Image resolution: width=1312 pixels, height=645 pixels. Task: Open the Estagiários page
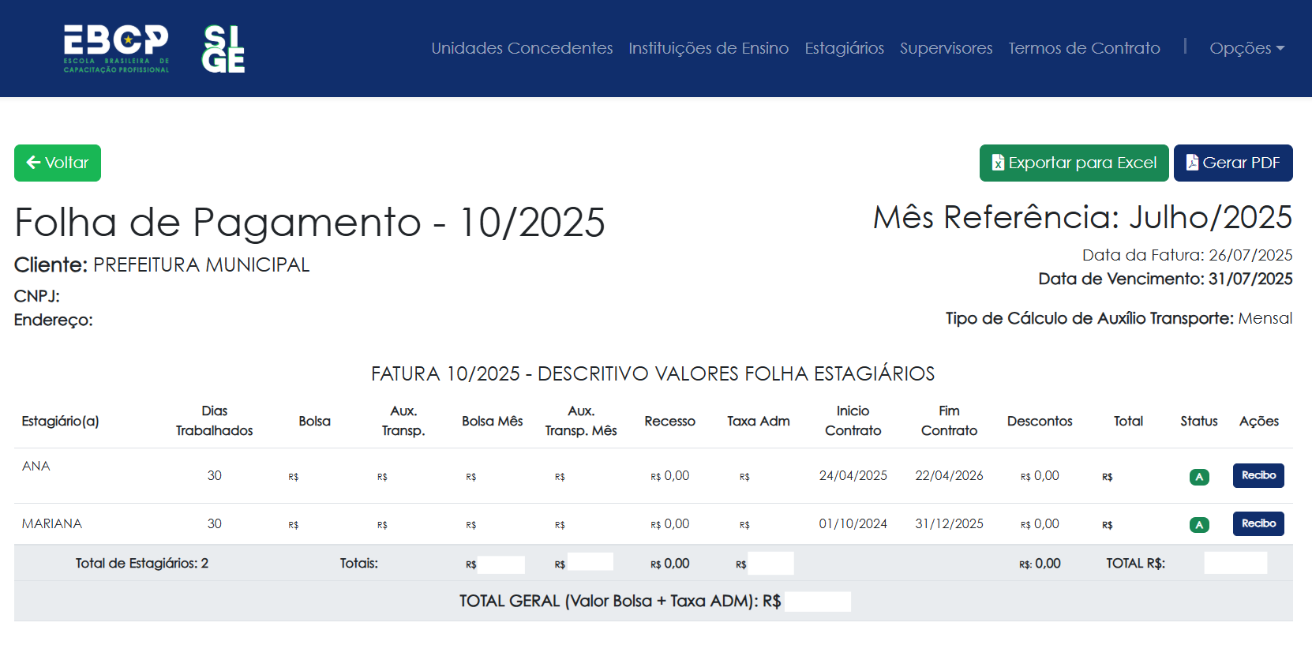click(844, 48)
